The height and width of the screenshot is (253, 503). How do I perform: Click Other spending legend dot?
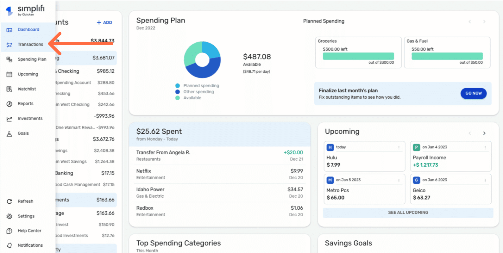(x=178, y=92)
